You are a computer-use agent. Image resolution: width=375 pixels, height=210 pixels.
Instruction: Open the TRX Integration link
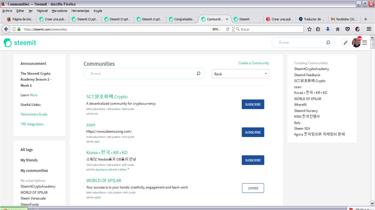(x=32, y=124)
